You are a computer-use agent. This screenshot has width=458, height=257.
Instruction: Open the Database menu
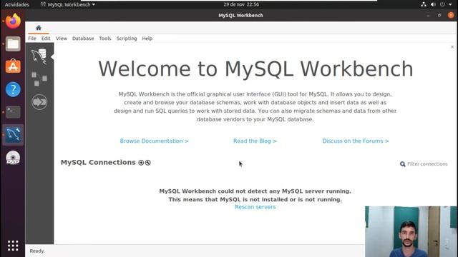(83, 39)
